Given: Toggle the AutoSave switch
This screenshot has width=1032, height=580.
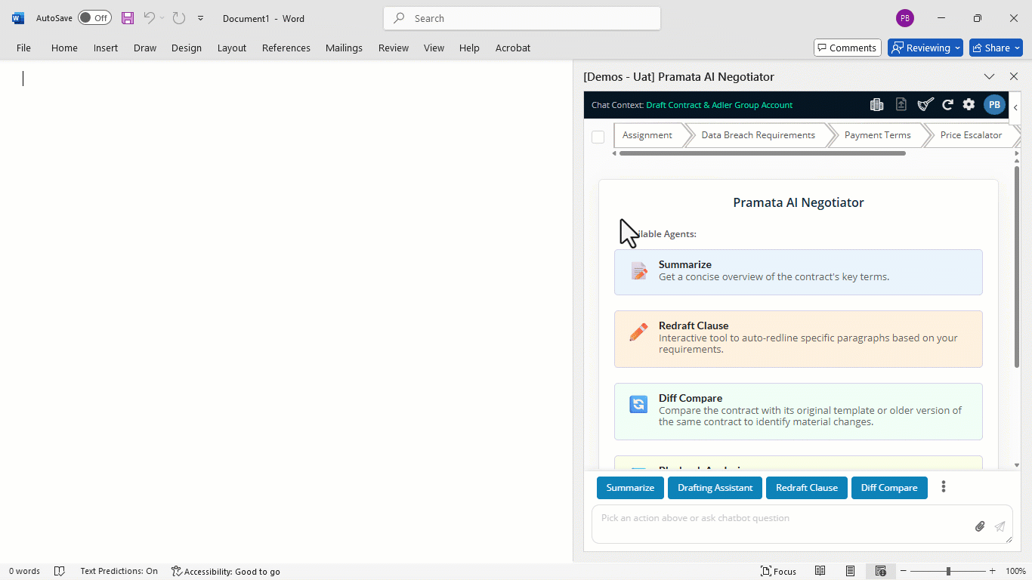Looking at the screenshot, I should (94, 18).
